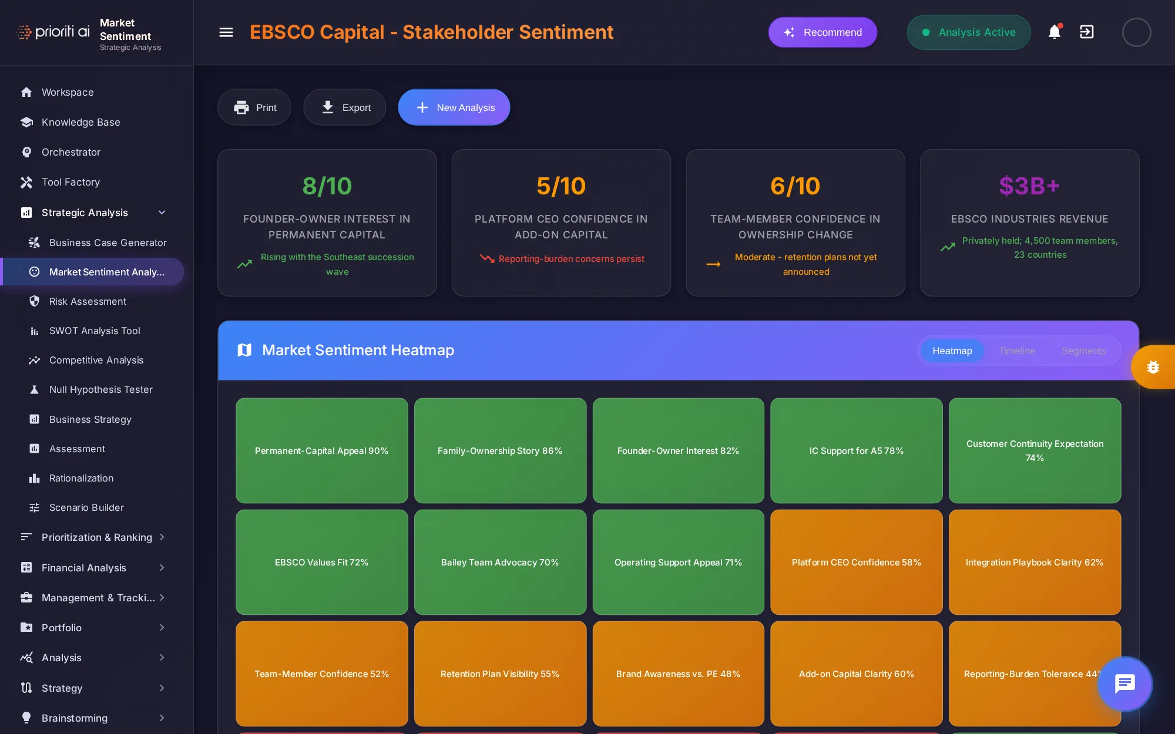Viewport: 1175px width, 734px height.
Task: Open the orange bug report icon
Action: (x=1153, y=367)
